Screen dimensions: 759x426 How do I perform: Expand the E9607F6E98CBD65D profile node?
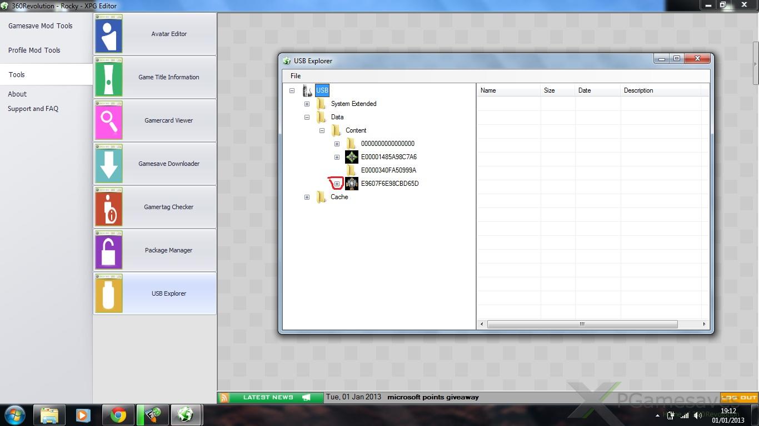337,184
